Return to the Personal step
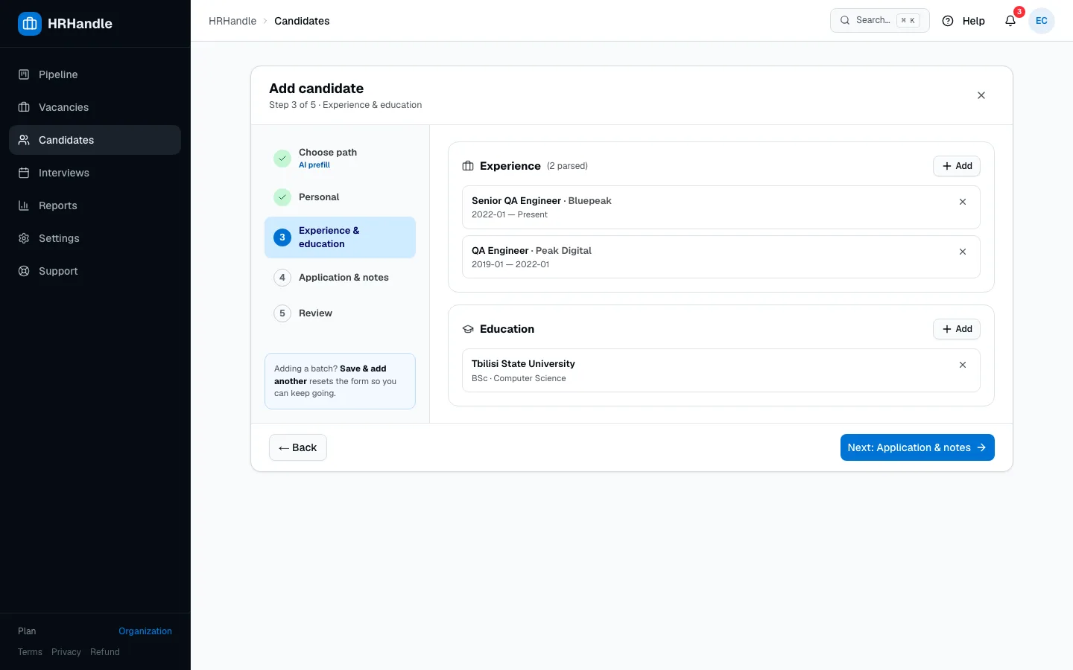The image size is (1073, 670). [340, 197]
